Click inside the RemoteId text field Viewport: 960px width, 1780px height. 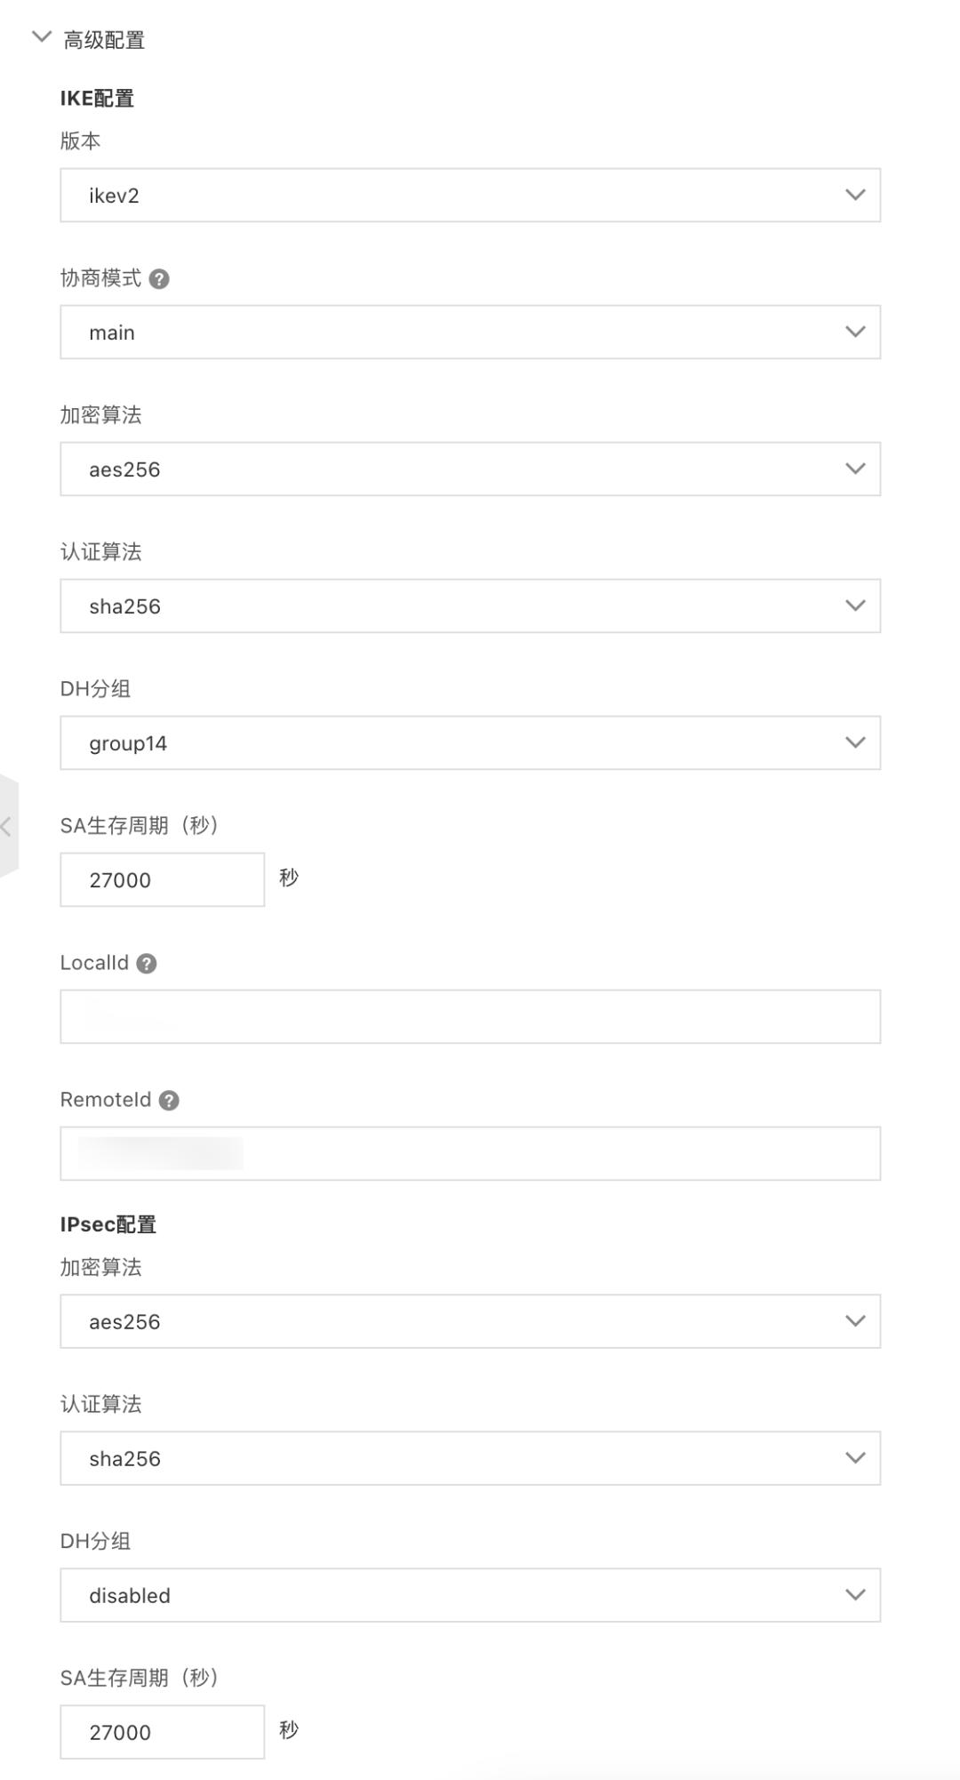pos(469,1153)
